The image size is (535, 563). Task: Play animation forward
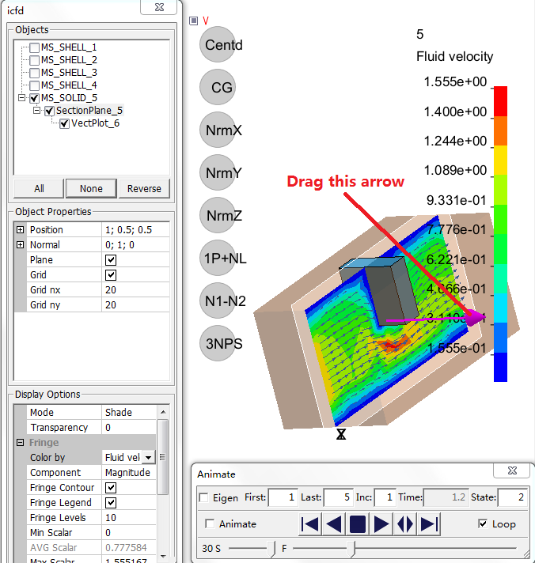(381, 523)
